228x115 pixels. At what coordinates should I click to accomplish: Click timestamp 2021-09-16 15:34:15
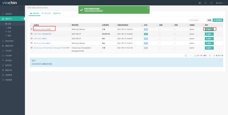coord(125,43)
